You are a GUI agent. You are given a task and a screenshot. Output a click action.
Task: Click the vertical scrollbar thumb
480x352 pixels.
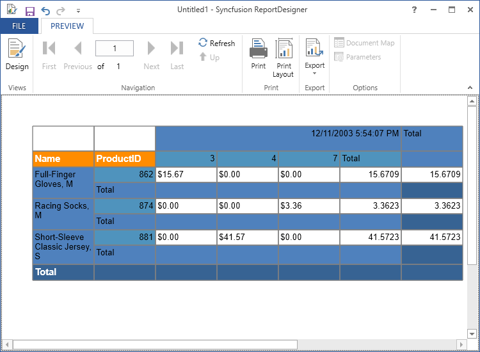(472, 186)
